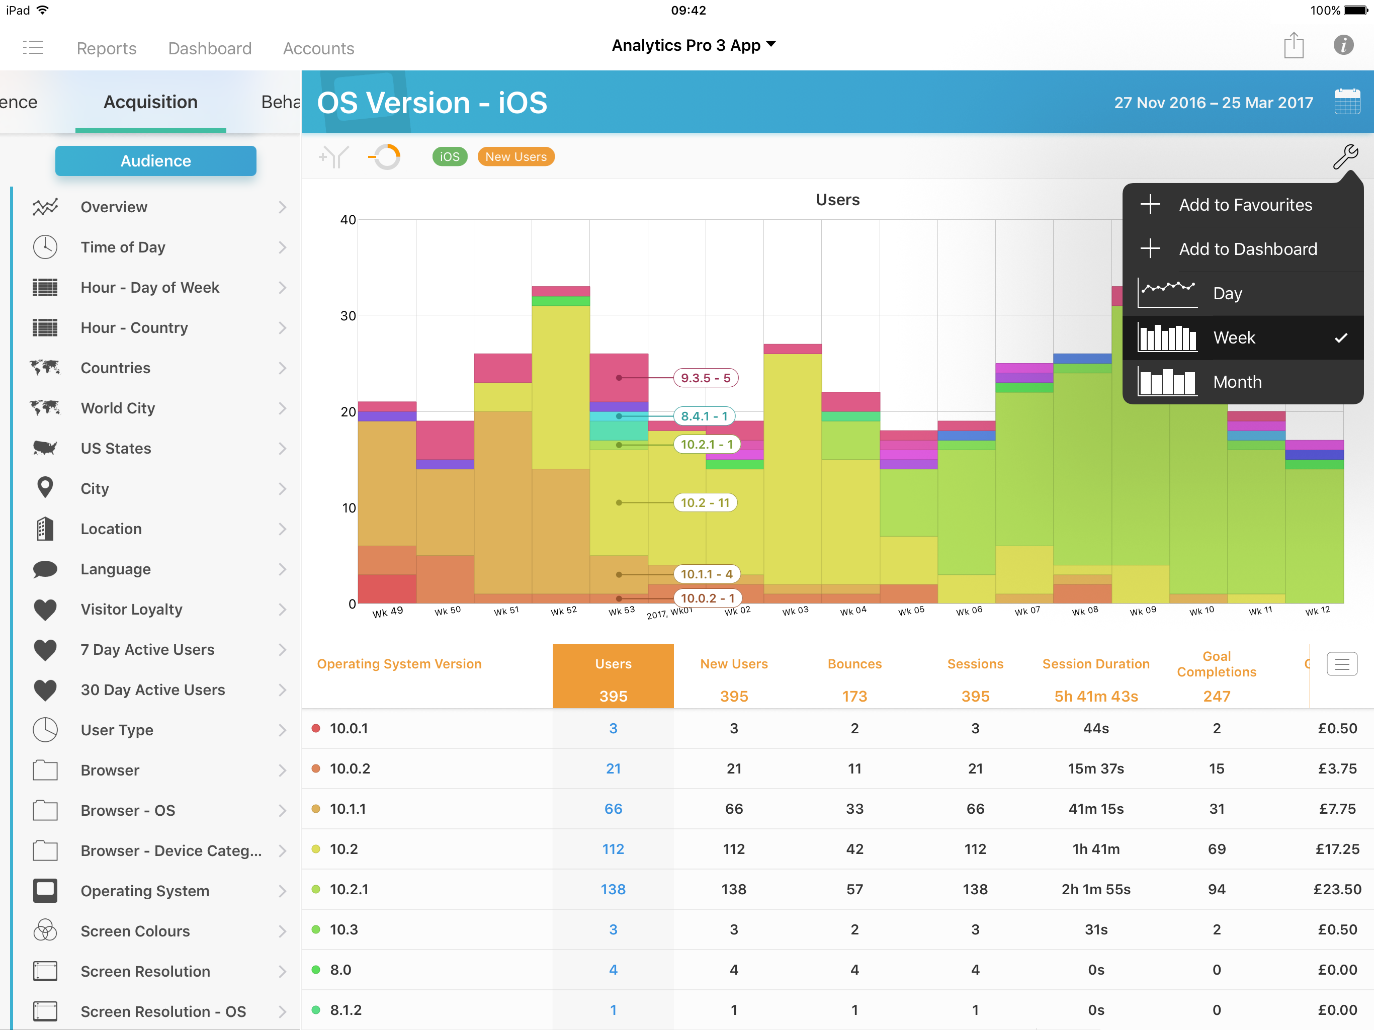The image size is (1374, 1030).
Task: Click the table columns options icon
Action: [1341, 664]
